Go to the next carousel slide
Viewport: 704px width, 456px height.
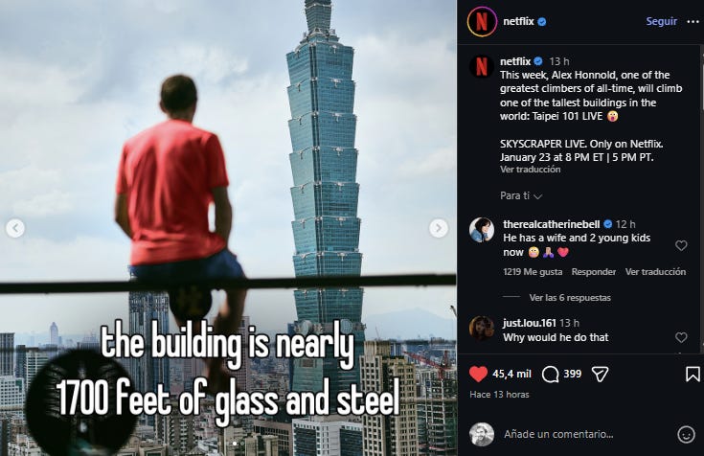click(x=439, y=228)
